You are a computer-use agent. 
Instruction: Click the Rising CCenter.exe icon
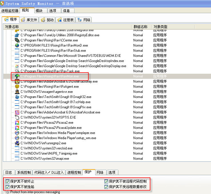17,40
